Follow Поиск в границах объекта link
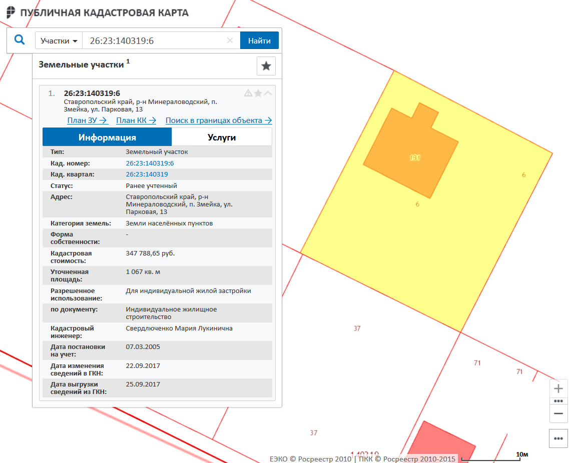This screenshot has height=463, width=574. point(219,120)
